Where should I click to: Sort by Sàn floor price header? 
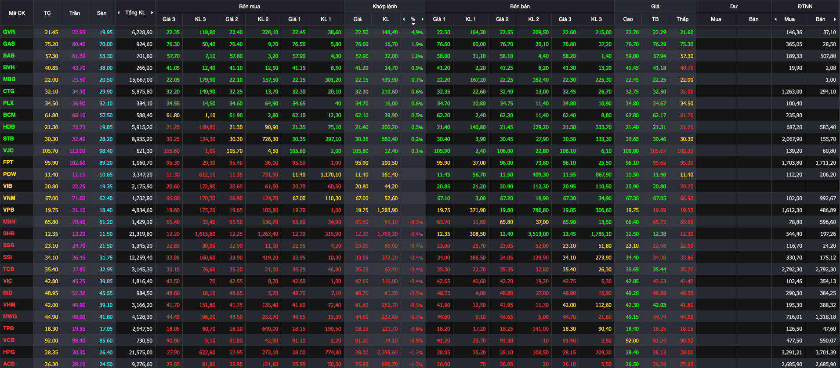pos(101,13)
